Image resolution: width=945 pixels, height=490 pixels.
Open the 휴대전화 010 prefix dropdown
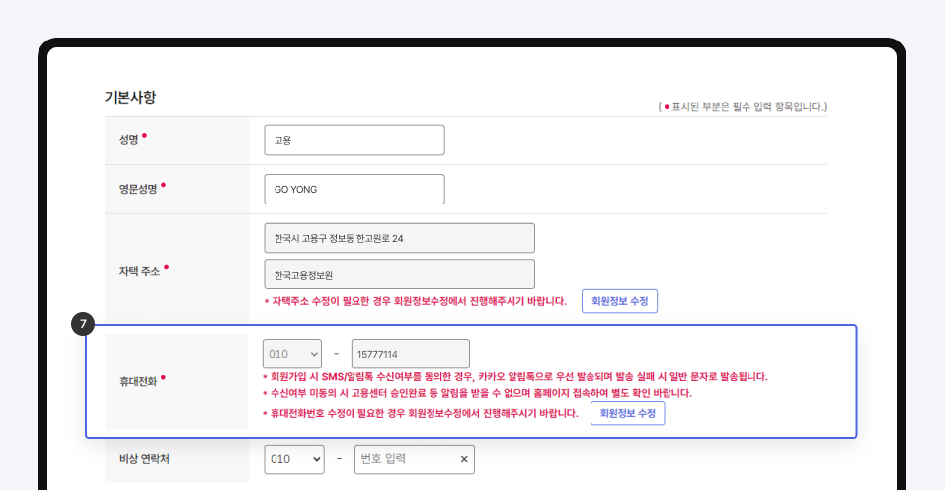point(292,354)
